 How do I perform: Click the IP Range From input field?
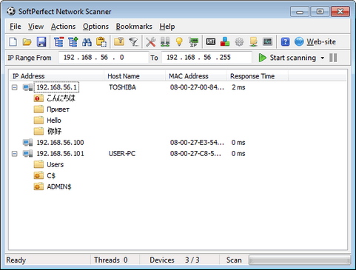click(x=104, y=58)
